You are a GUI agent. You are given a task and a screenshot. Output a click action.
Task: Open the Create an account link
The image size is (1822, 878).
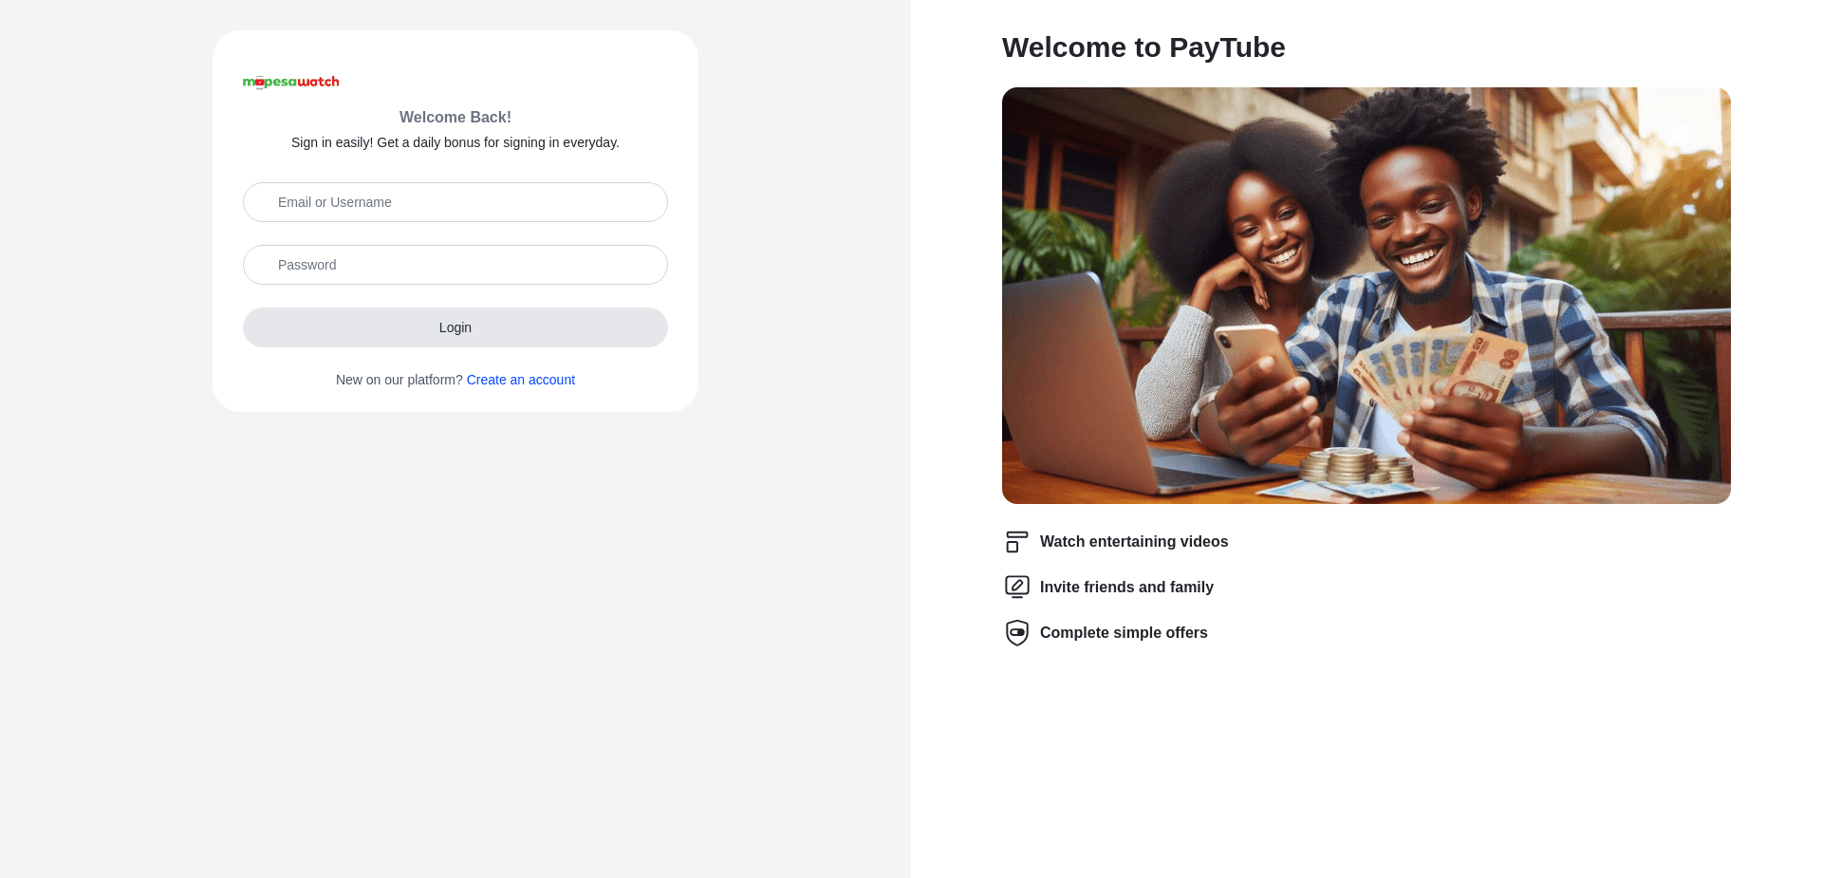coord(521,380)
